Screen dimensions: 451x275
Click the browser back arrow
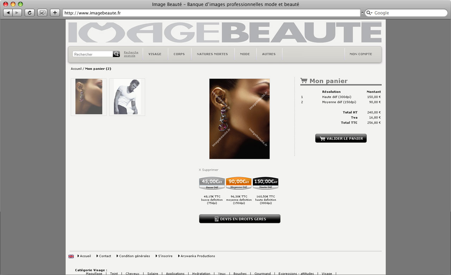(x=8, y=13)
